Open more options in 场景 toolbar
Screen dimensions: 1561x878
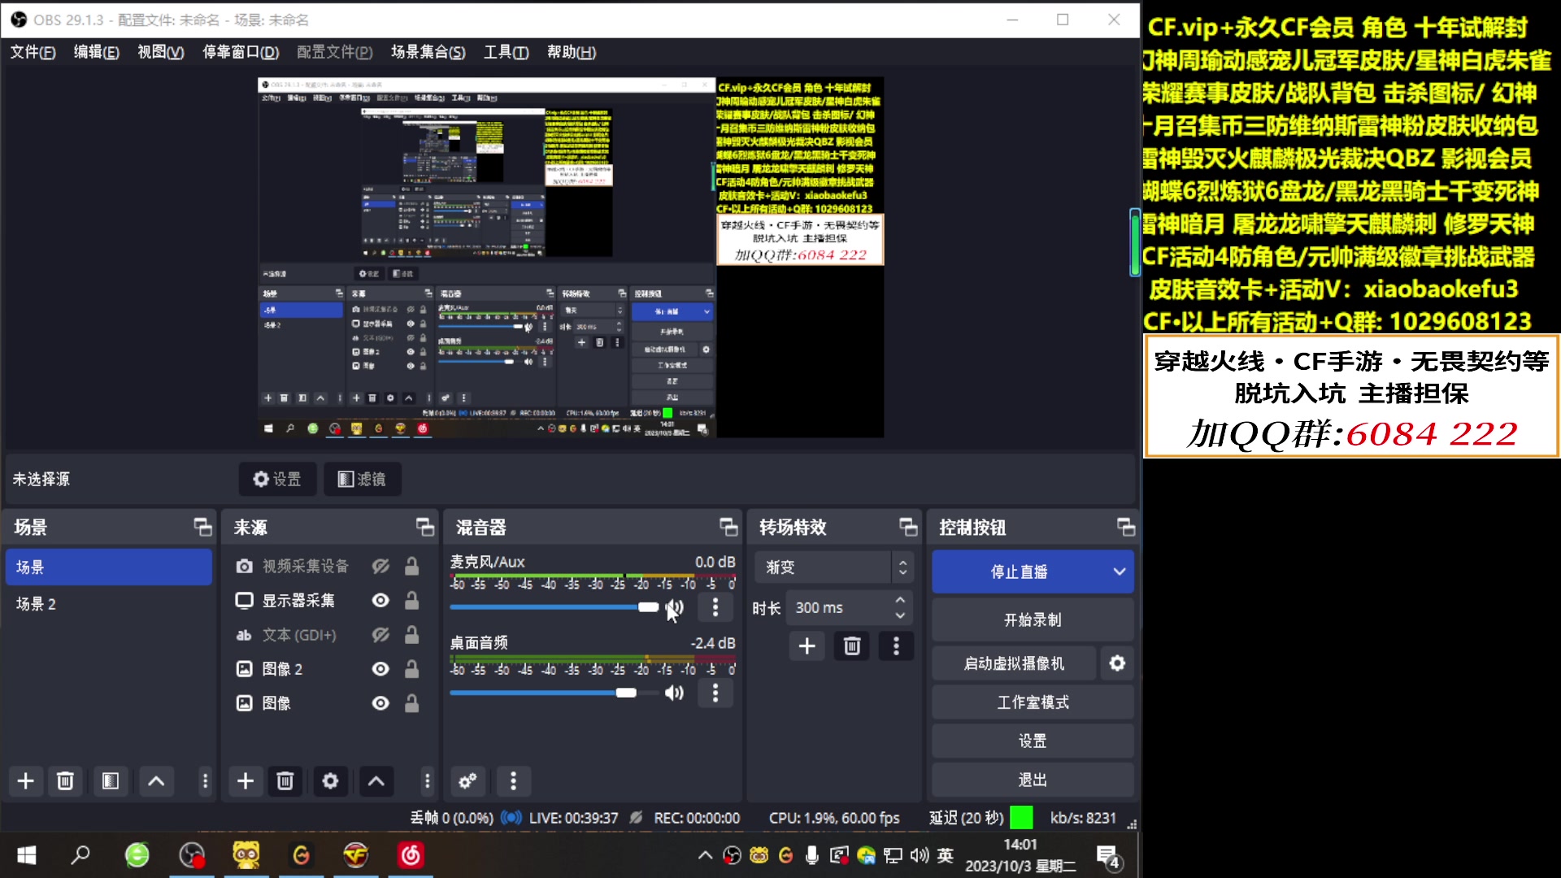205,781
